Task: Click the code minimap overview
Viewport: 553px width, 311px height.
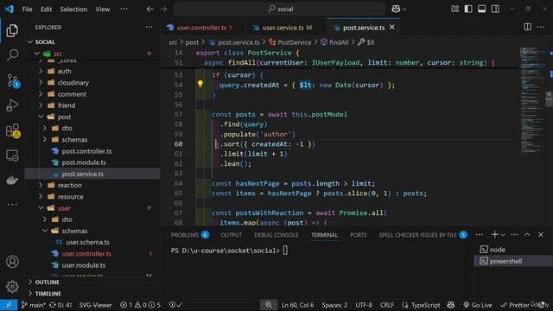Action: 532,100
